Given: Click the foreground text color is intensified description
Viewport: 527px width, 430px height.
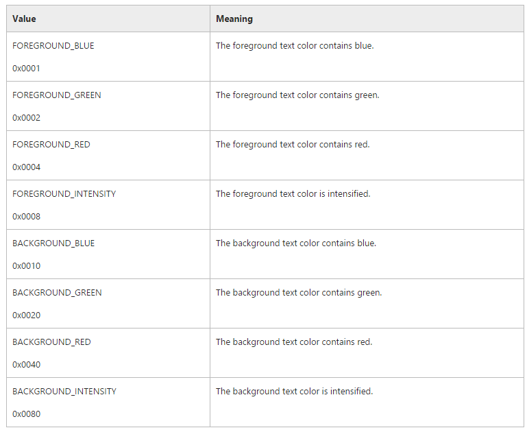Looking at the screenshot, I should tap(293, 194).
